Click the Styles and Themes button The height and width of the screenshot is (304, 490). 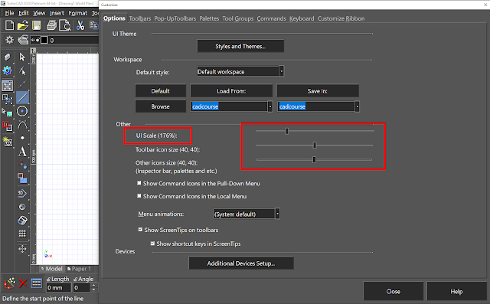click(x=240, y=46)
